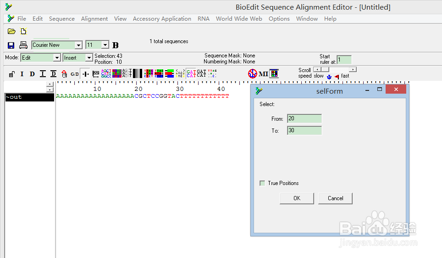
Task: Click the From field containing 20
Action: tap(304, 118)
